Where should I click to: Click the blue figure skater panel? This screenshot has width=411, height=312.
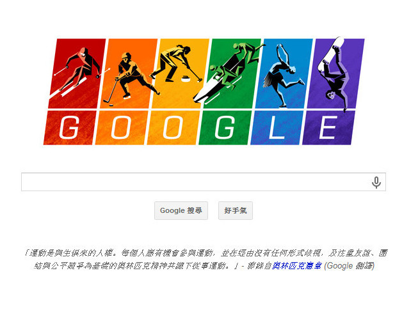point(284,74)
